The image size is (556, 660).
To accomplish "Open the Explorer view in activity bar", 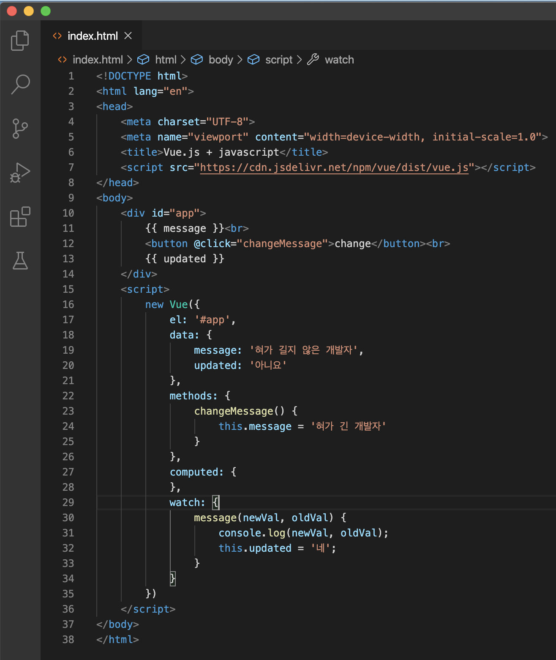I will [x=20, y=41].
